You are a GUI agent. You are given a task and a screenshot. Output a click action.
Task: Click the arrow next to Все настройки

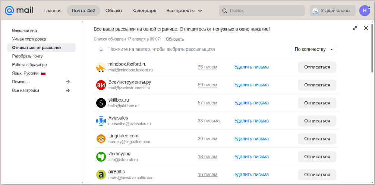68,90
